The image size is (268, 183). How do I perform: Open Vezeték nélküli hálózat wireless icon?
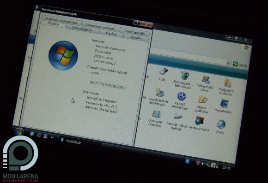click(178, 117)
